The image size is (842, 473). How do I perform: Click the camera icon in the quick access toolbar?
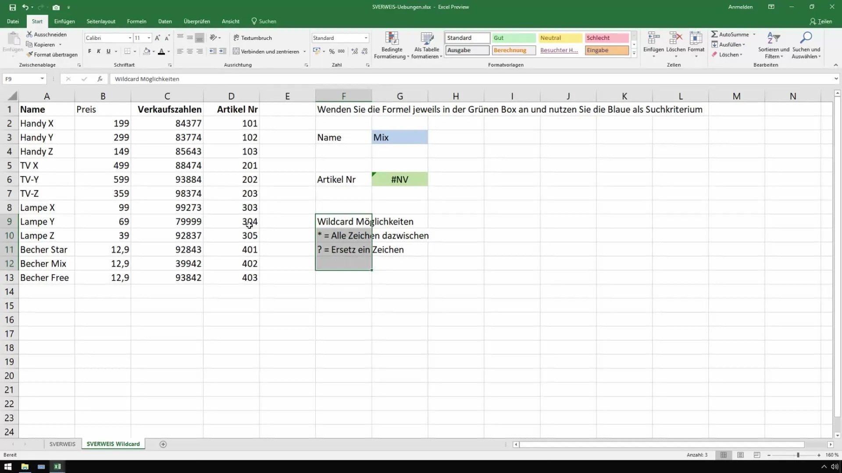56,7
